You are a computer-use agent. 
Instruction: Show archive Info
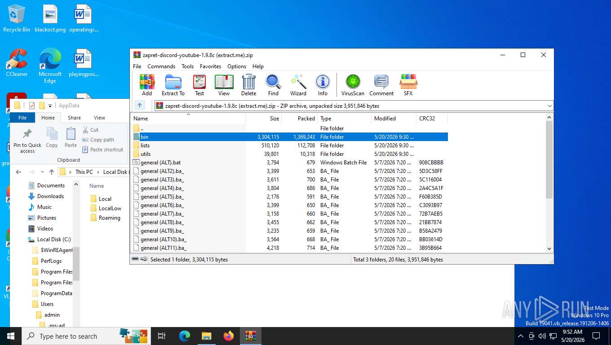coord(323,85)
